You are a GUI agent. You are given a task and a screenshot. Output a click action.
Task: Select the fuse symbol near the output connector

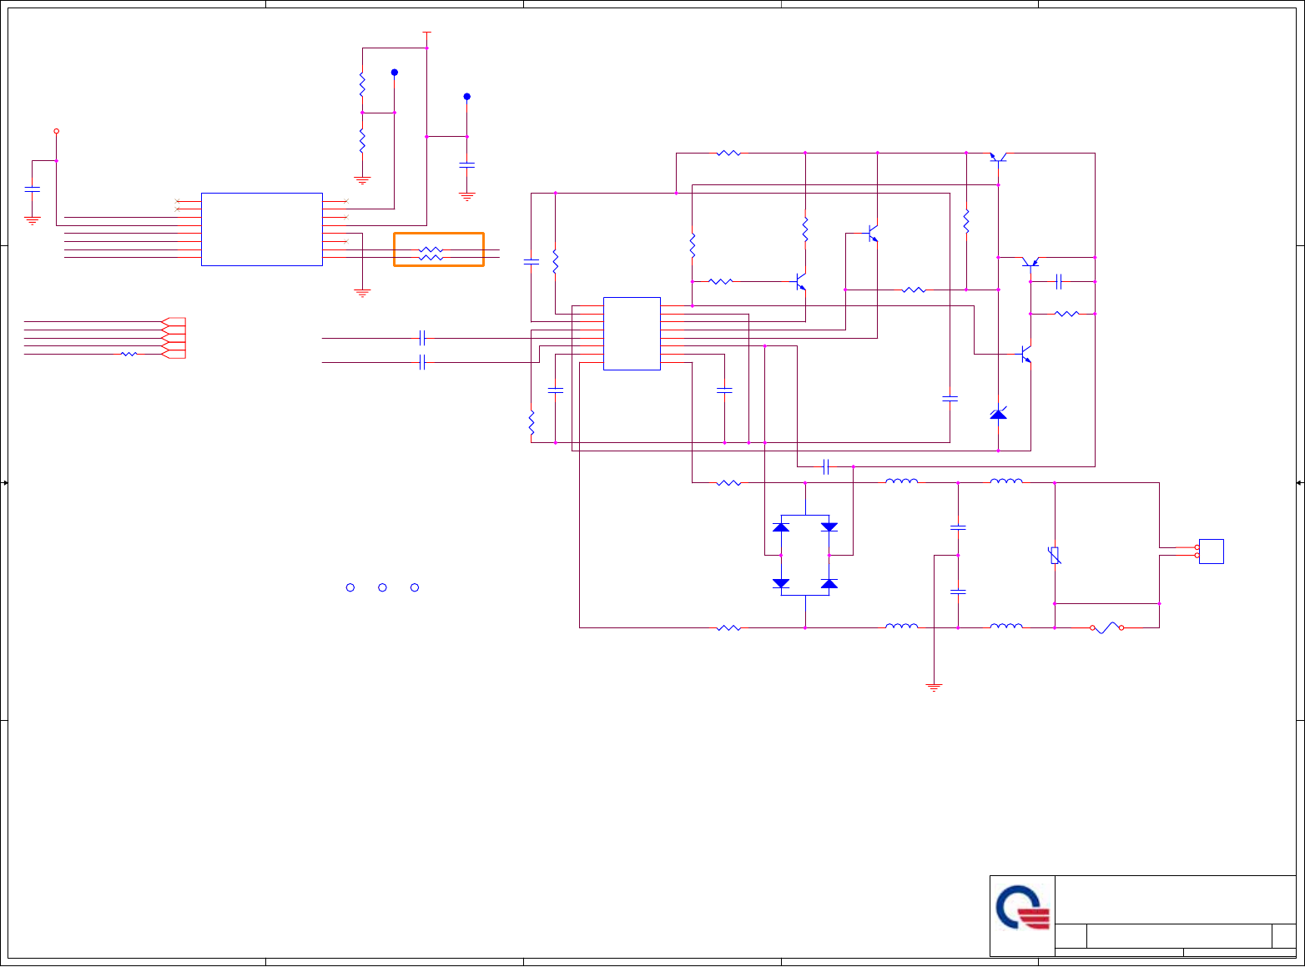click(x=1107, y=627)
